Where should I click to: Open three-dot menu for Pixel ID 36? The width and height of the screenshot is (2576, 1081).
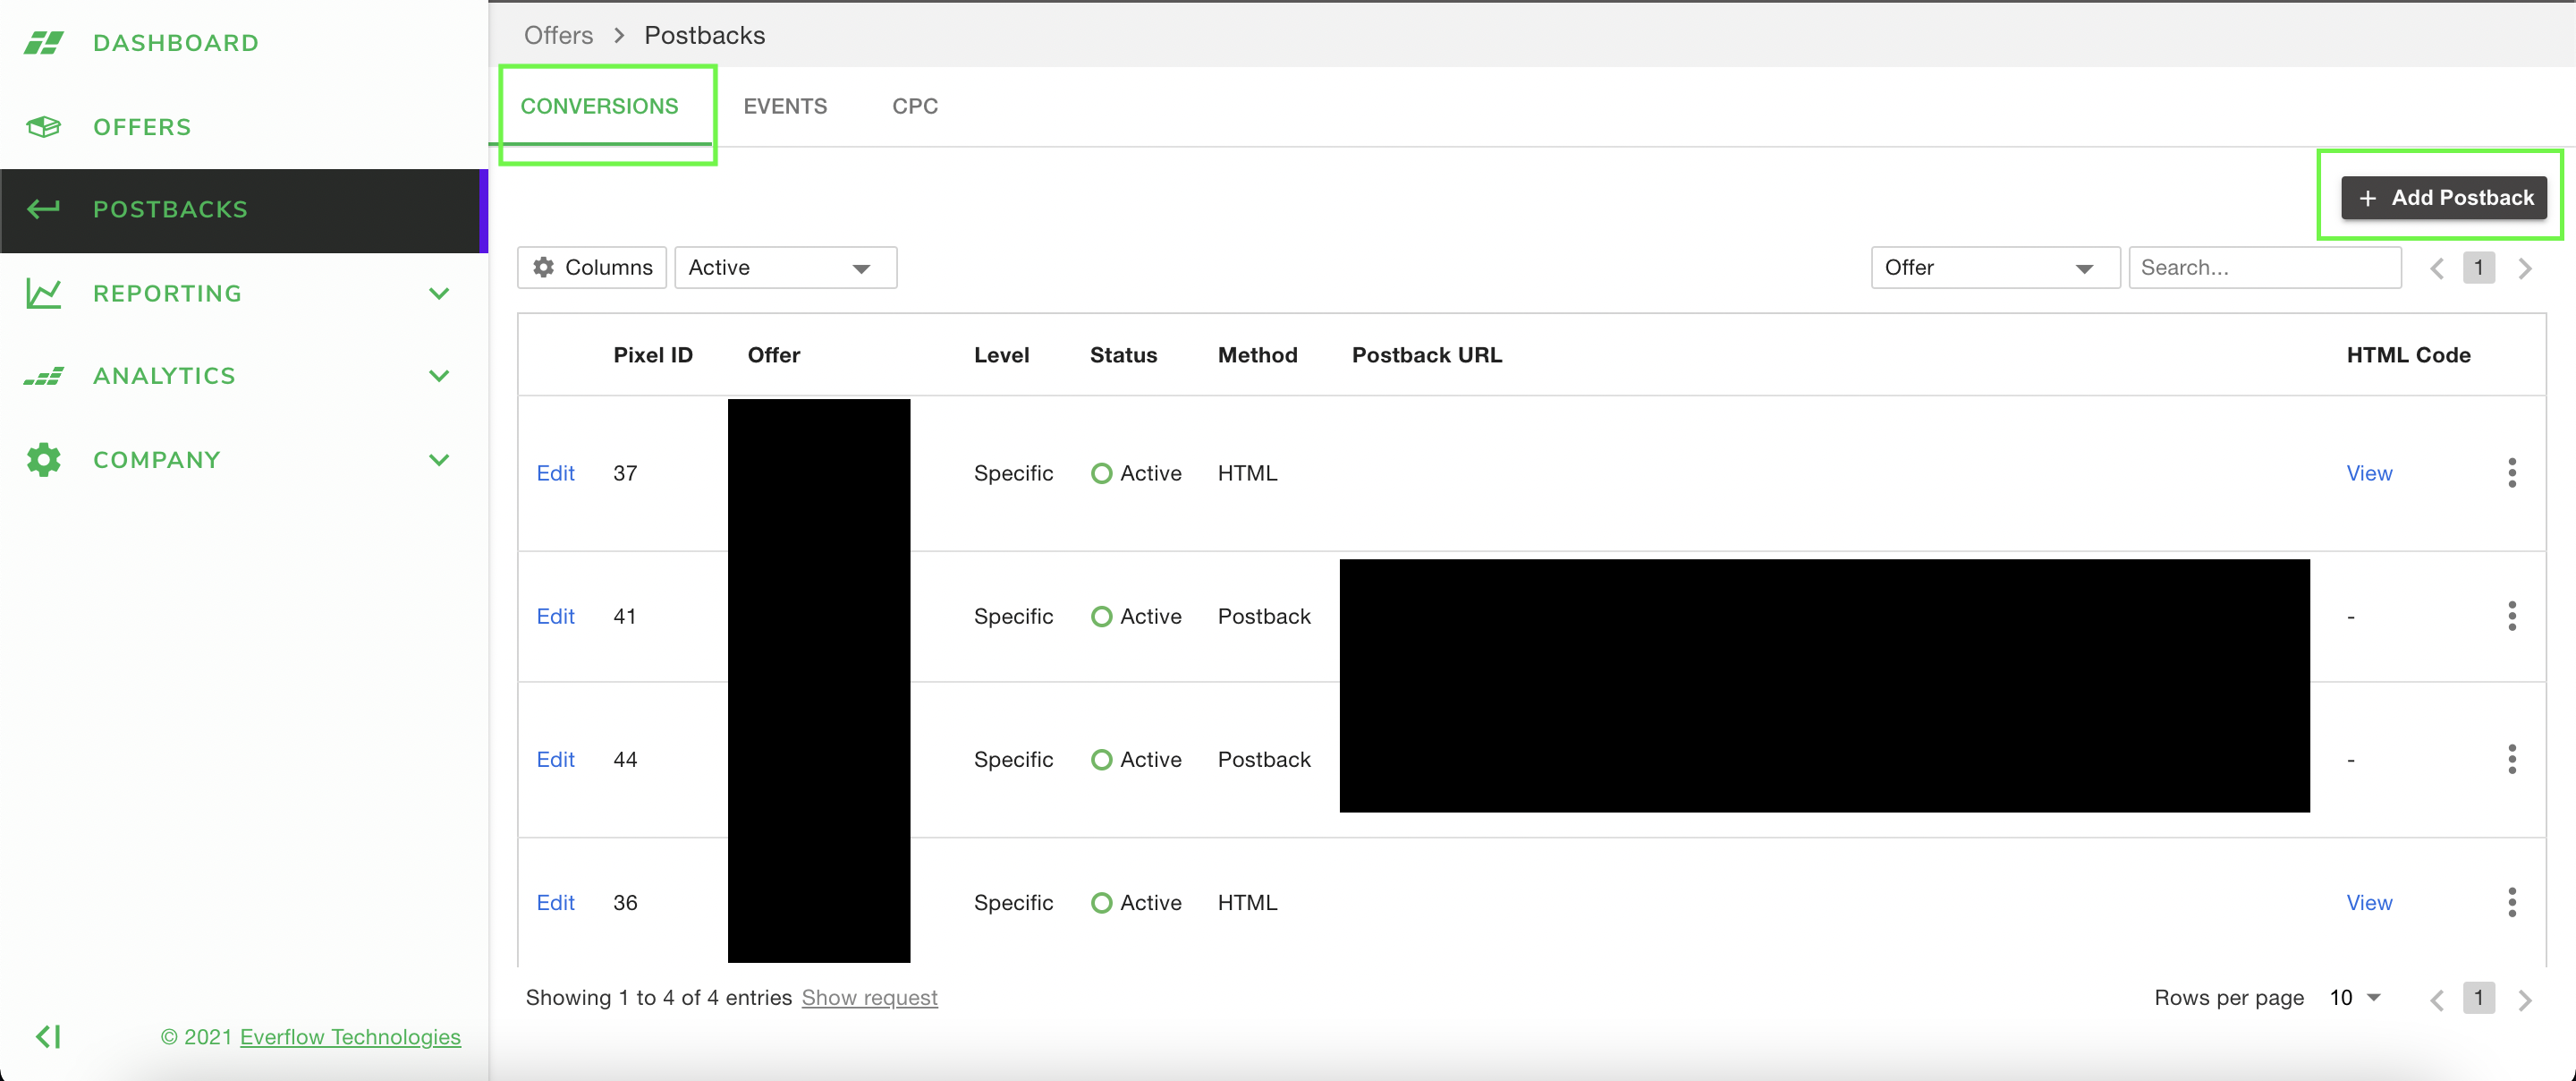point(2511,902)
